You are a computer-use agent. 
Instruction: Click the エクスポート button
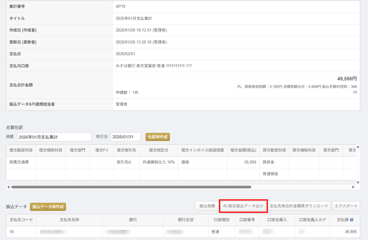[346, 206]
